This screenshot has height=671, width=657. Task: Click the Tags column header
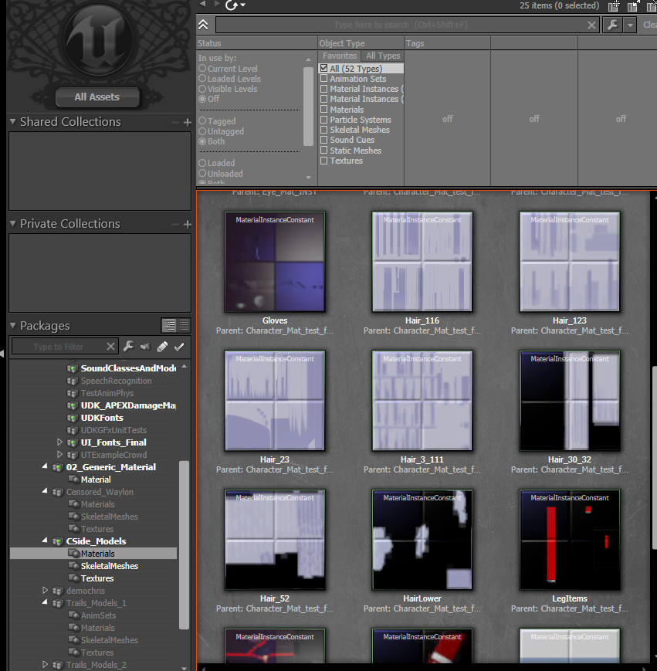point(447,43)
